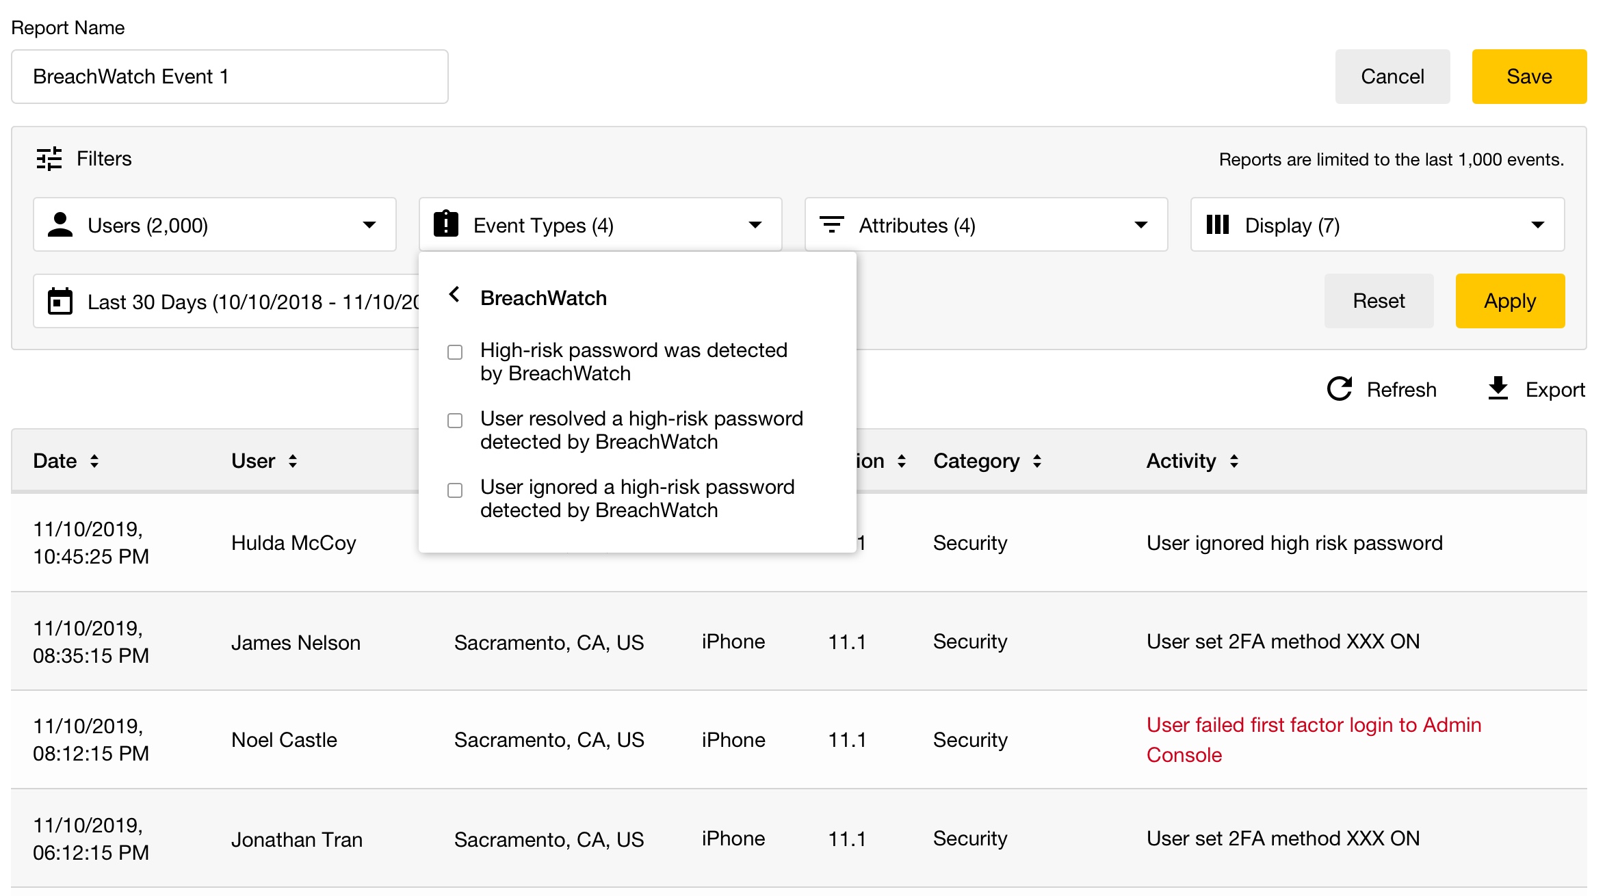Sort by Date column arrows
Image resolution: width=1605 pixels, height=896 pixels.
[x=94, y=462]
